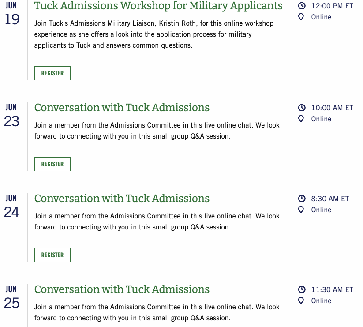363x327 pixels.
Task: Register for June 23 Conversation event
Action: [52, 164]
